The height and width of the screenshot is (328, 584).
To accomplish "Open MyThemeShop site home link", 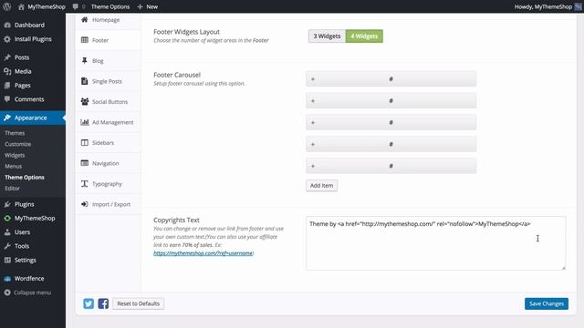I will [41, 6].
